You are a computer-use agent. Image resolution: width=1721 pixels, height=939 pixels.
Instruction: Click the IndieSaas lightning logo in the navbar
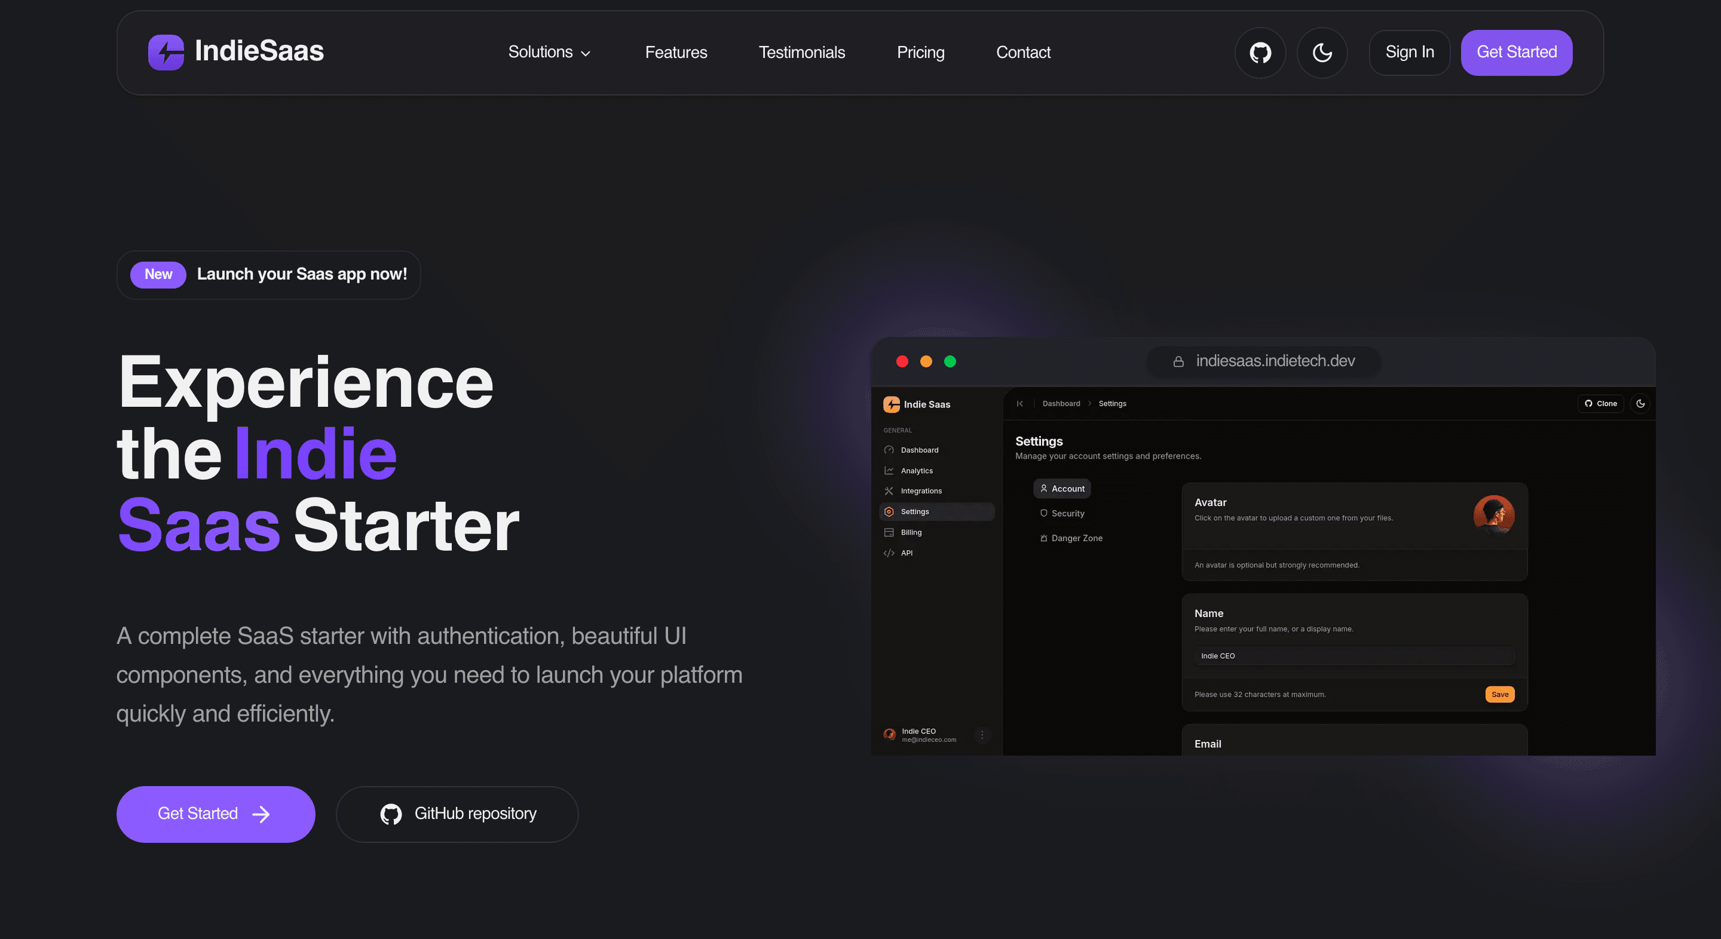(165, 52)
